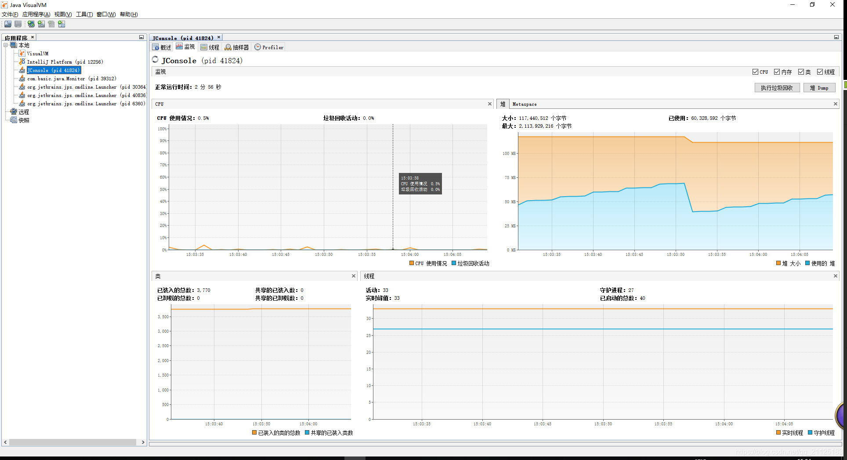The width and height of the screenshot is (847, 460).
Task: Select JConsole (pid 41824) in applications tree
Action: (53, 70)
